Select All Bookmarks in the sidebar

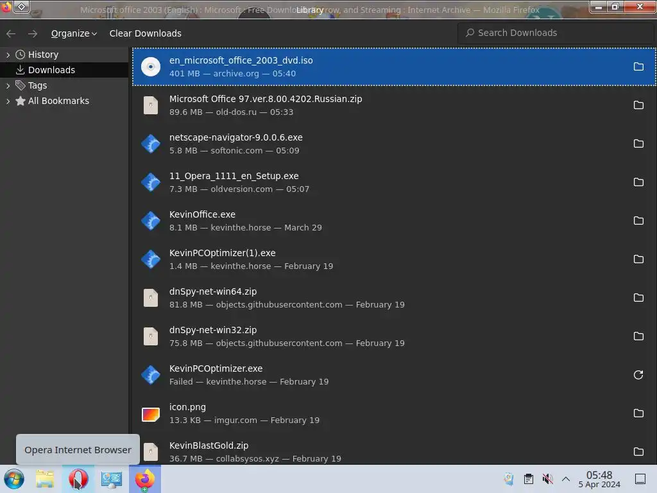coord(58,101)
